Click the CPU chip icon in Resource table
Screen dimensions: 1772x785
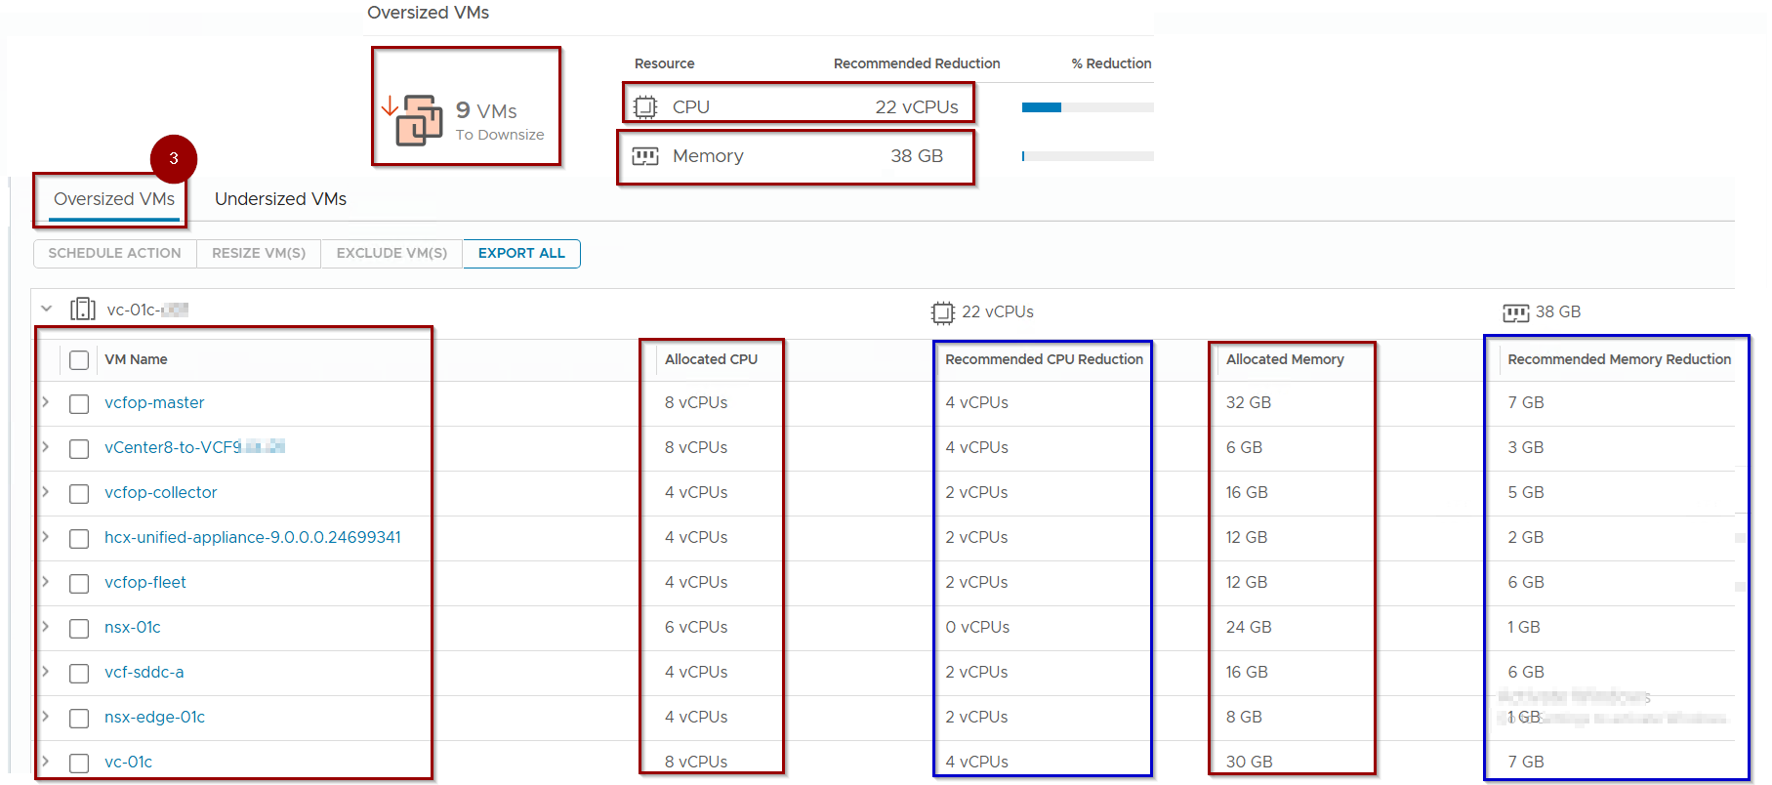[x=645, y=107]
